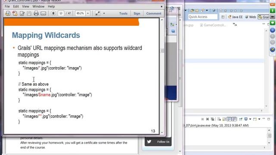Image resolution: width=276 pixels, height=155 pixels.
Task: Open the small toolbar options arrow after read mode
Action: (x=104, y=13)
